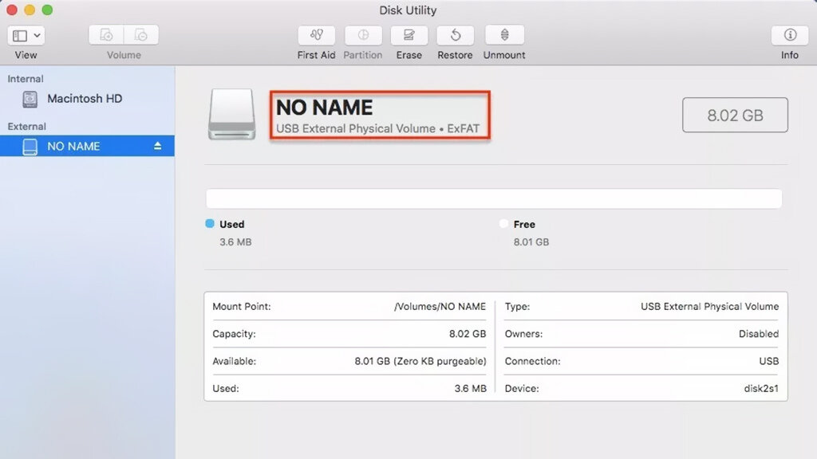The width and height of the screenshot is (817, 459).
Task: Click the NO NAME sidebar drive icon
Action: [30, 147]
